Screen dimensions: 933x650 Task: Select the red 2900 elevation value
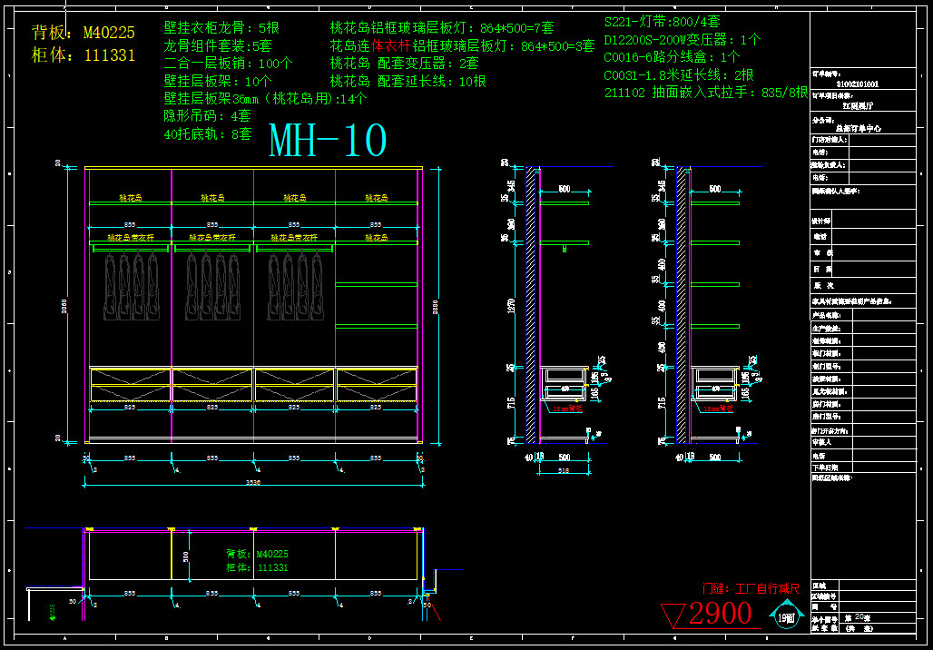click(x=720, y=615)
